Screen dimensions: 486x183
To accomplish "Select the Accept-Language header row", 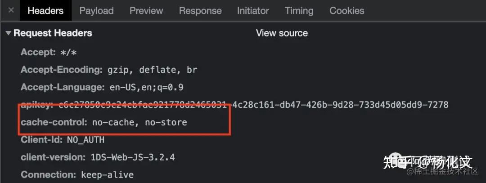I will pyautogui.click(x=102, y=87).
